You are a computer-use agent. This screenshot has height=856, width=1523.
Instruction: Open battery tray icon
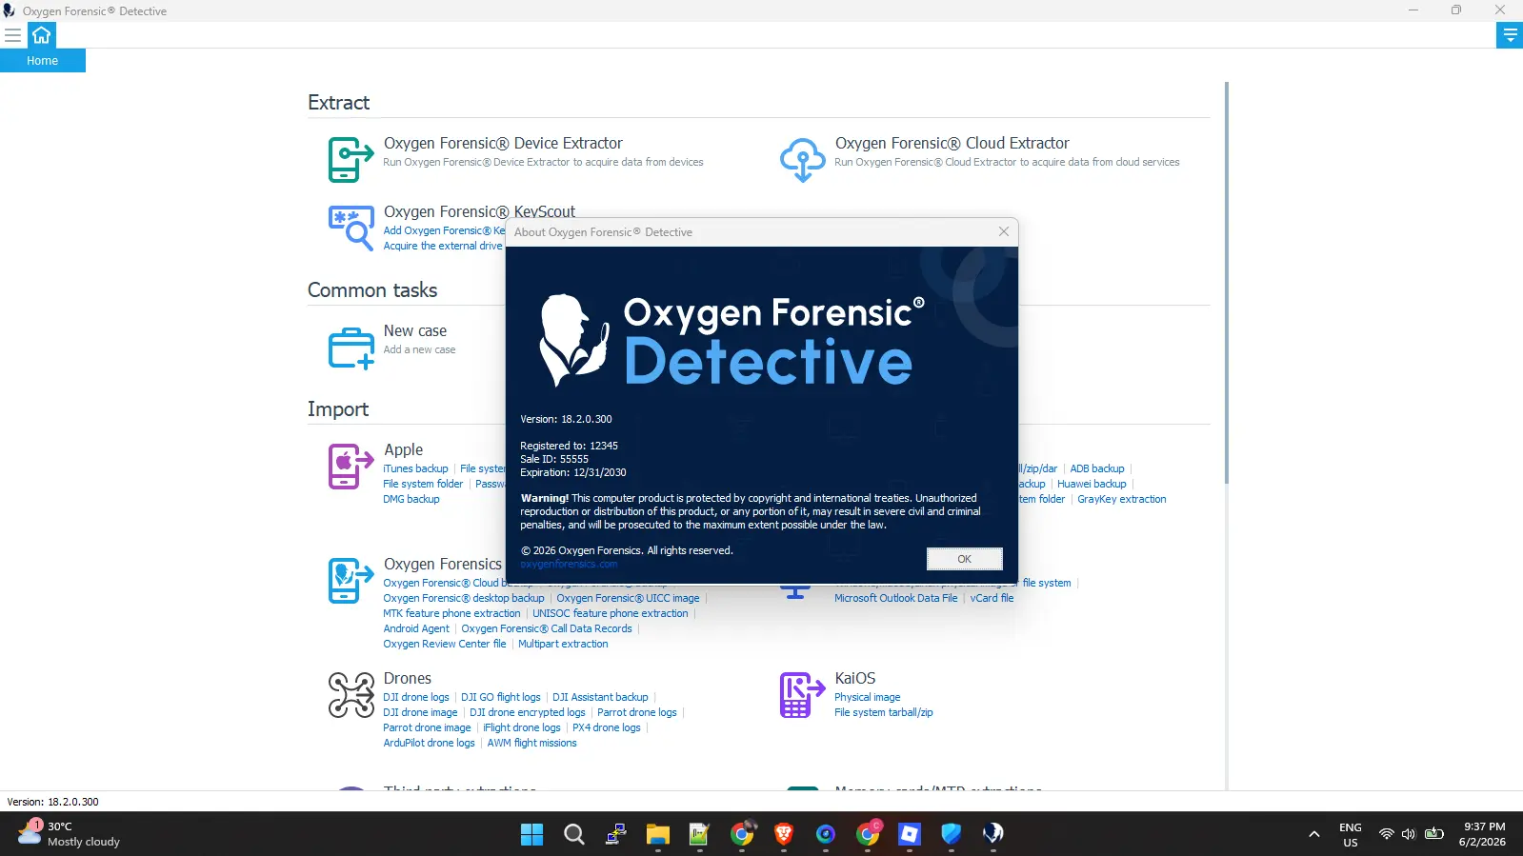click(1434, 834)
